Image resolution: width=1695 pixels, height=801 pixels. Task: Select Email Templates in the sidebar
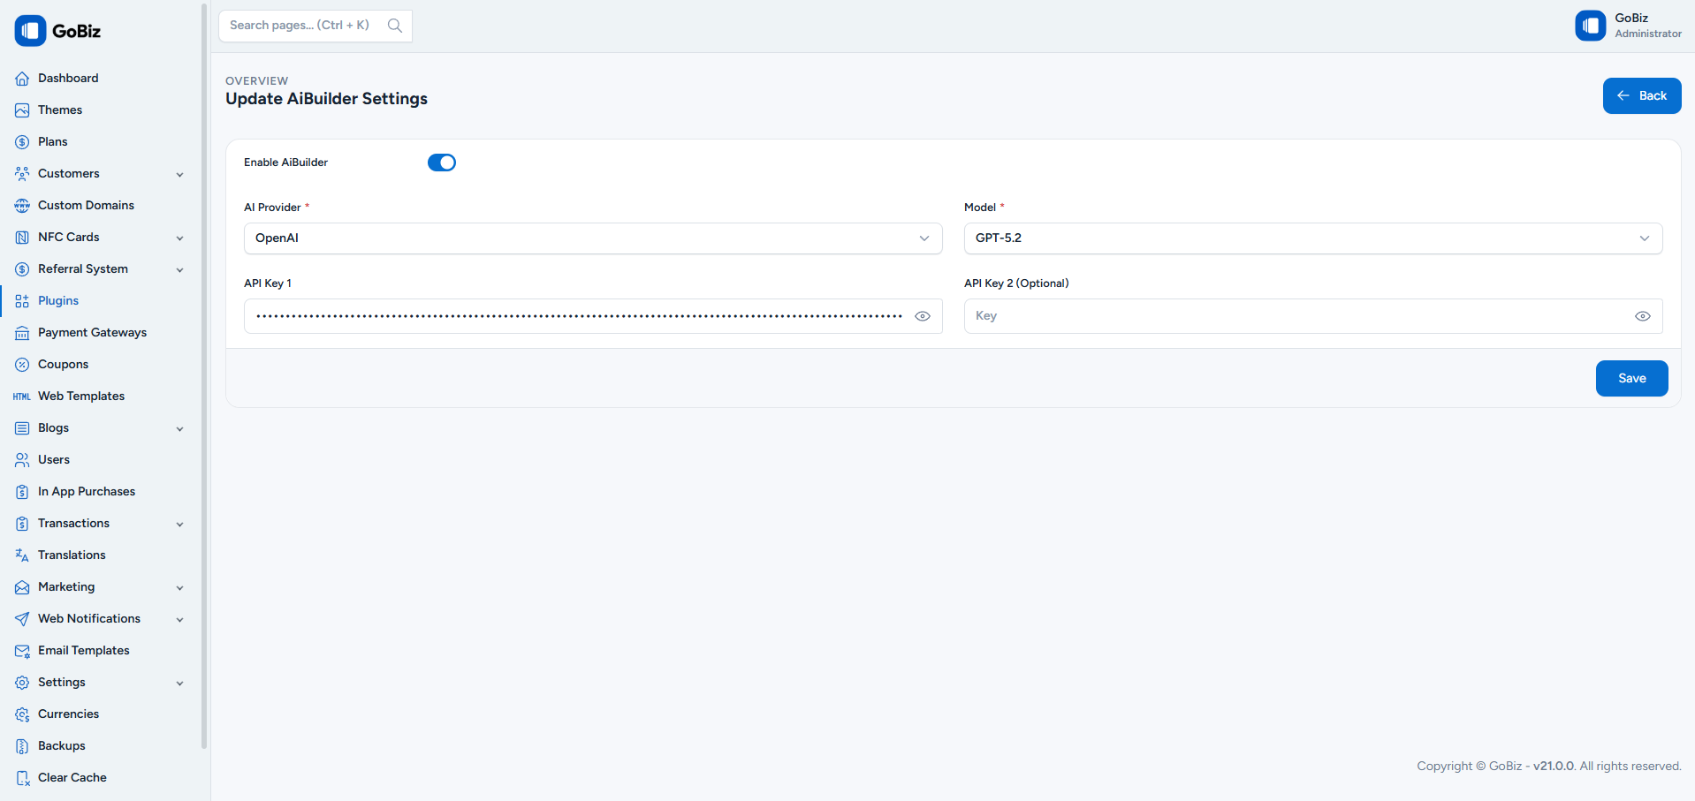[x=83, y=650]
